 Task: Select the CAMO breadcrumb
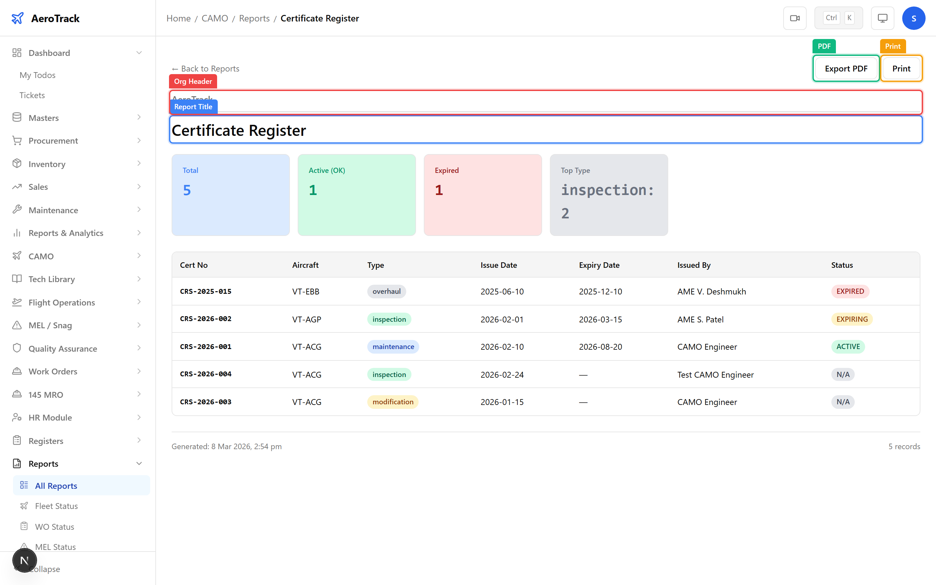pos(215,18)
